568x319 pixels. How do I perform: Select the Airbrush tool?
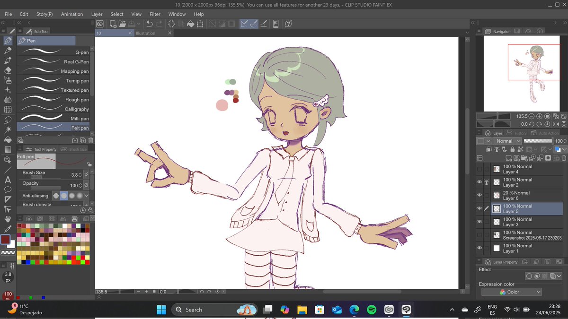tap(8, 79)
